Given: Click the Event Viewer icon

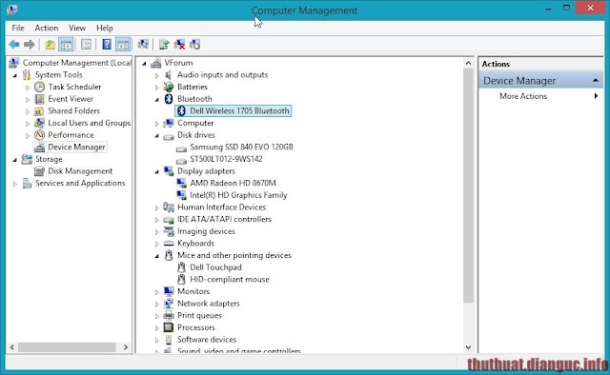Looking at the screenshot, I should [x=39, y=99].
